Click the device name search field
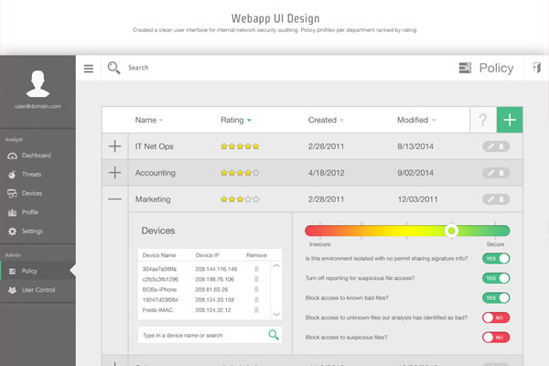 point(201,335)
